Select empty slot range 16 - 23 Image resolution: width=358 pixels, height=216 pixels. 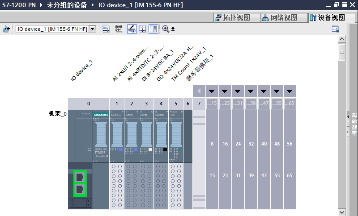click(225, 159)
